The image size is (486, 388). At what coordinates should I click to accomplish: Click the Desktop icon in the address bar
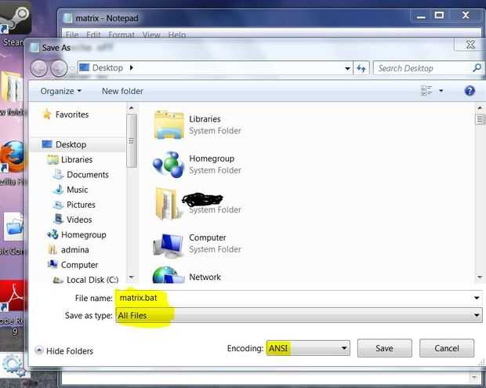point(85,67)
